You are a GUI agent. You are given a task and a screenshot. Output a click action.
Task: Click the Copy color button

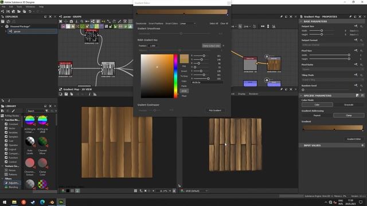[x=184, y=81]
